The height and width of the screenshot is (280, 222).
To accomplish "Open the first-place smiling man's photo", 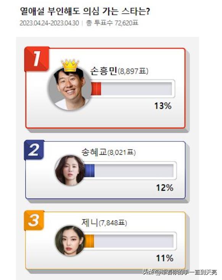I will pos(70,89).
